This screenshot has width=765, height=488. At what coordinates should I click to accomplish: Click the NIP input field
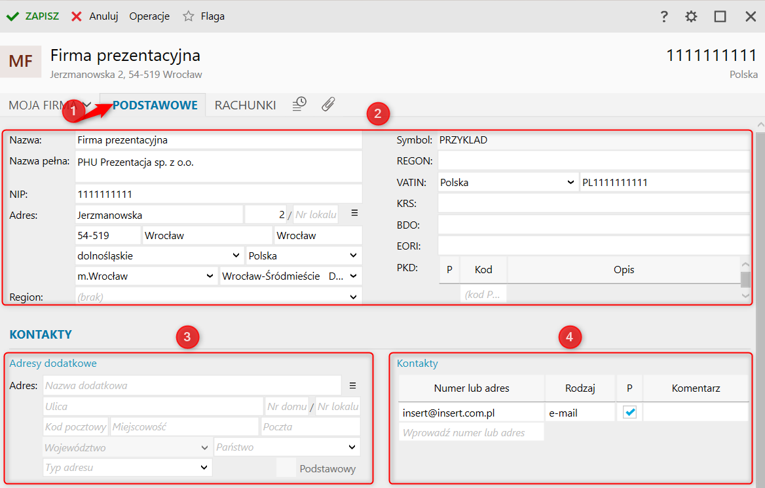pos(219,195)
